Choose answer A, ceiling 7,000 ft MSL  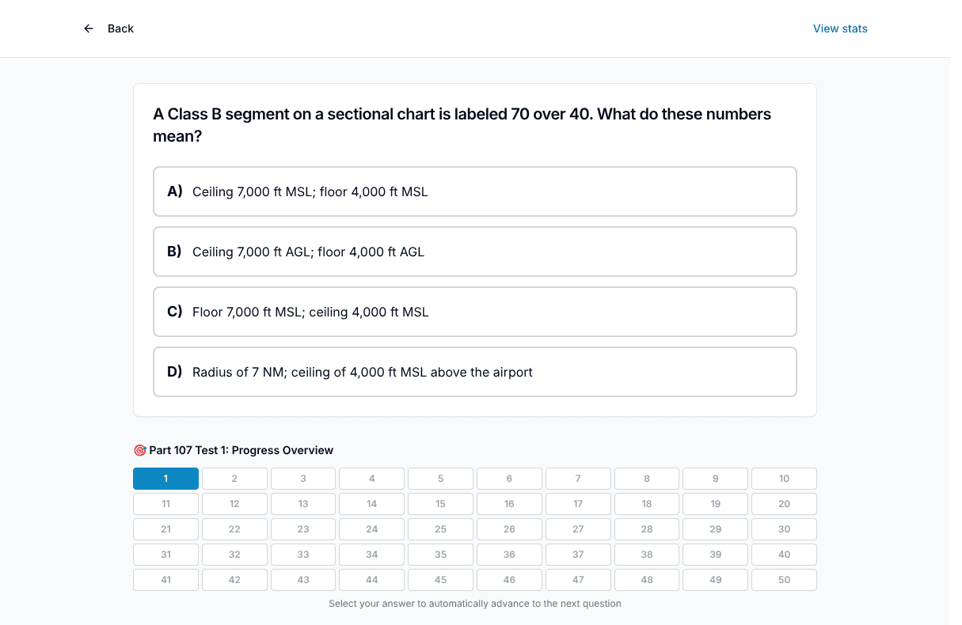coord(475,191)
